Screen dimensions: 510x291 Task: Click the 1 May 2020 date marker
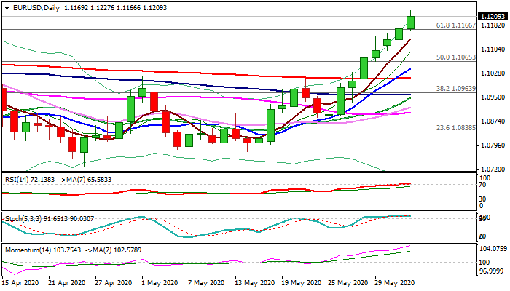[159, 283]
